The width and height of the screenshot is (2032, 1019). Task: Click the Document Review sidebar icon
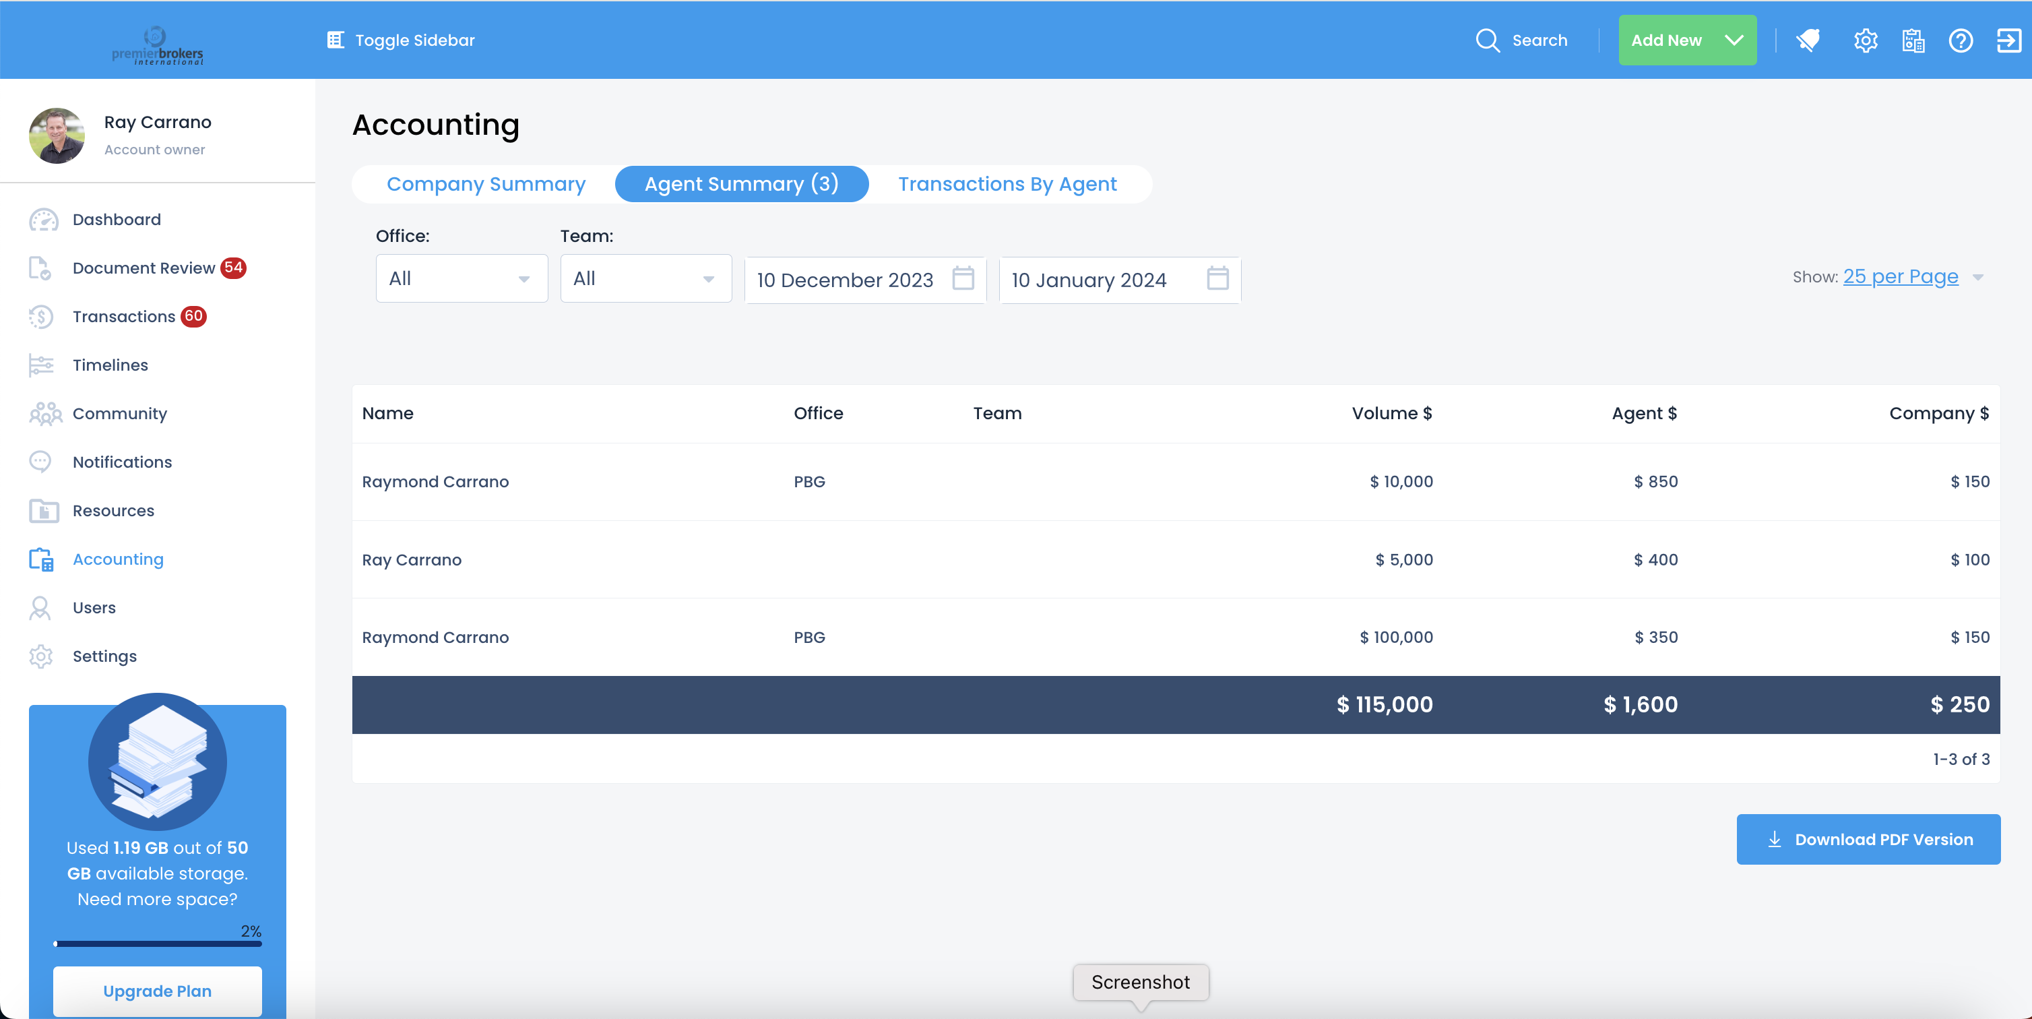[x=40, y=268]
